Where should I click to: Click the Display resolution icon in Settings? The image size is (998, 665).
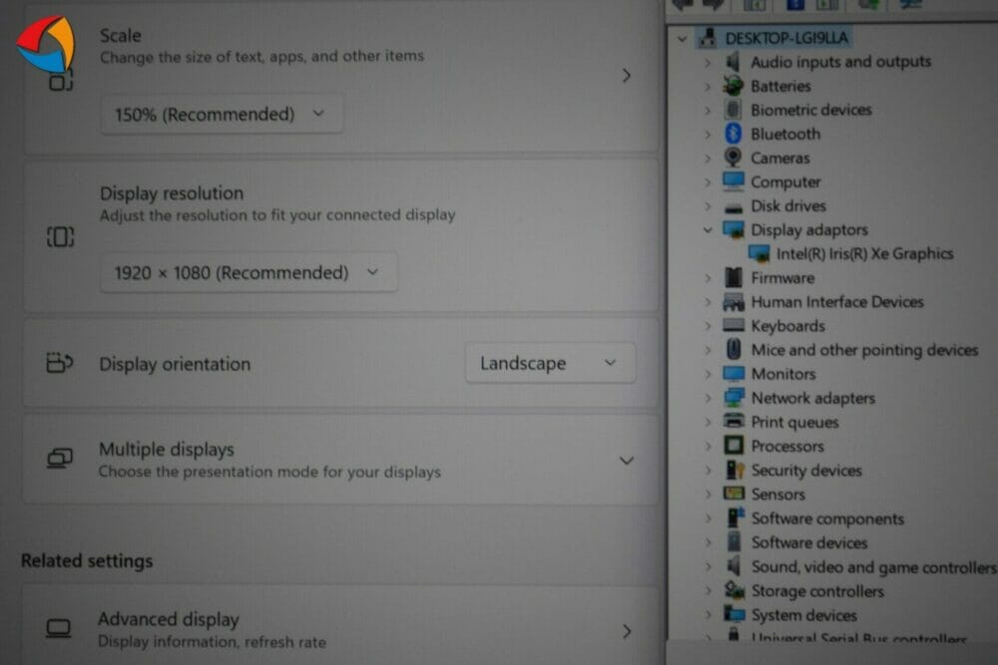pyautogui.click(x=60, y=237)
